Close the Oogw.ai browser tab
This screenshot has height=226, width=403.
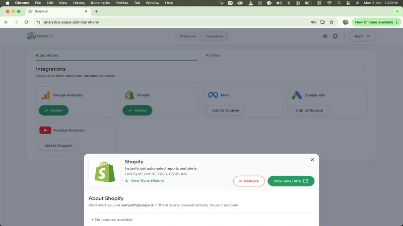[x=86, y=11]
